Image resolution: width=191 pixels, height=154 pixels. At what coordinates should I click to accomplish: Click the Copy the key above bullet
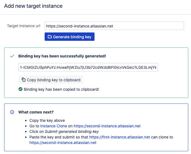click(x=47, y=120)
